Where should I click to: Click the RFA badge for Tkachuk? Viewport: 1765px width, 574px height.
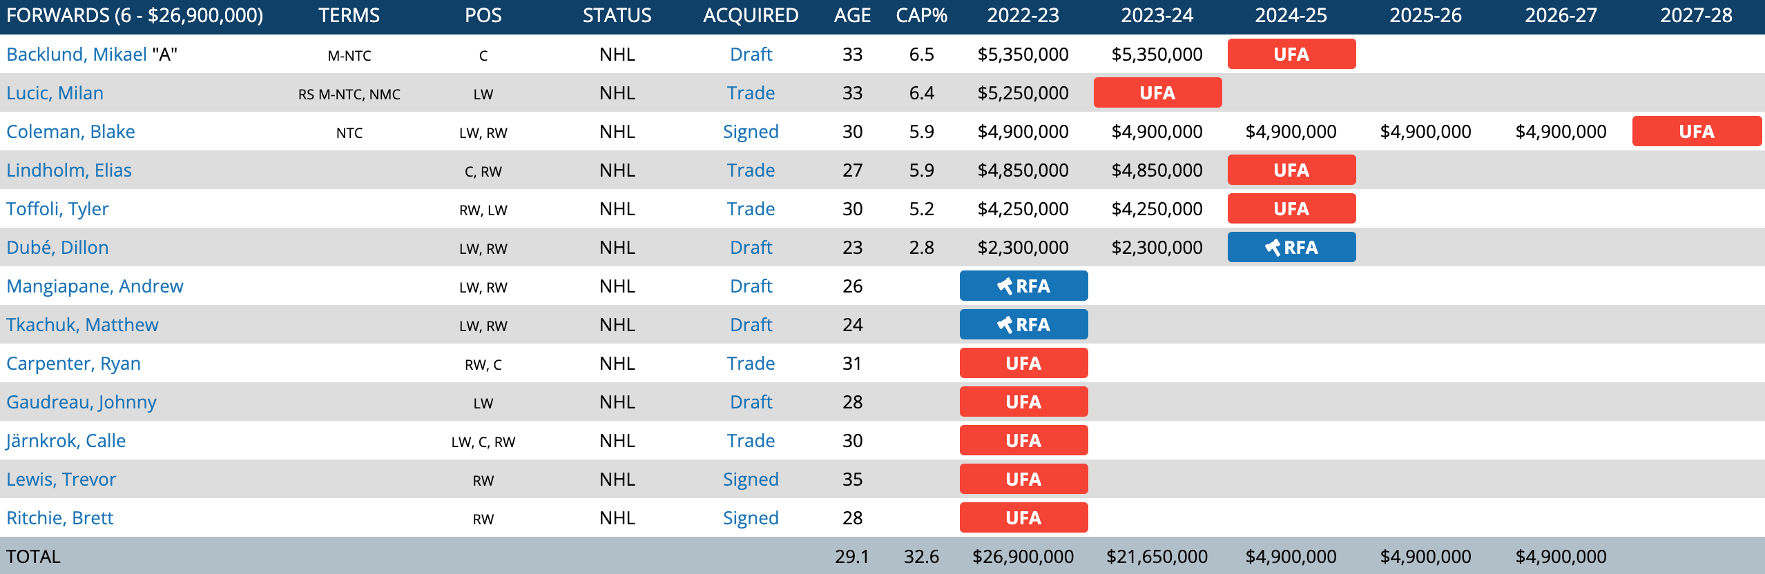[1023, 324]
